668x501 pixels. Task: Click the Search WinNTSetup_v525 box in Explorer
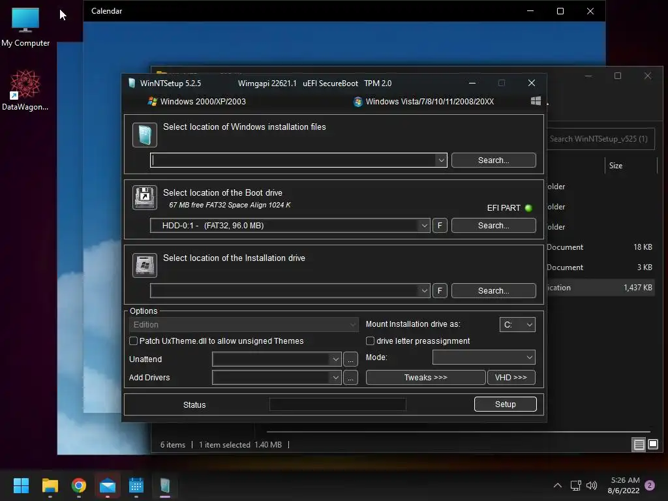[x=600, y=139]
